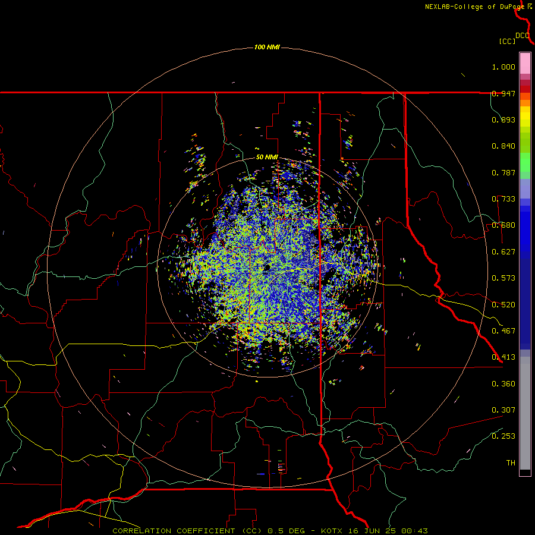Click the 0.520 scale value
535x535 pixels.
coord(503,305)
